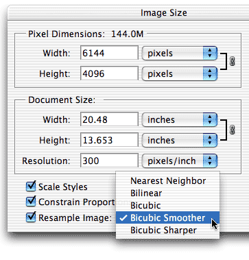Screen dimensions: 249x260
Task: Choose Bilinear from resample menu
Action: pos(168,193)
